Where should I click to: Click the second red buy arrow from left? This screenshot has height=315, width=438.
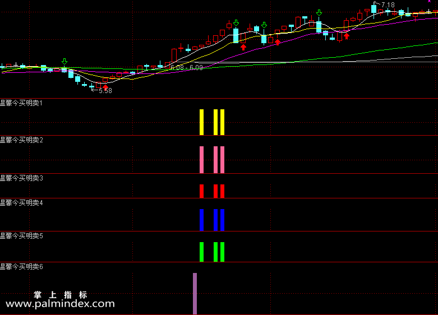pos(243,47)
